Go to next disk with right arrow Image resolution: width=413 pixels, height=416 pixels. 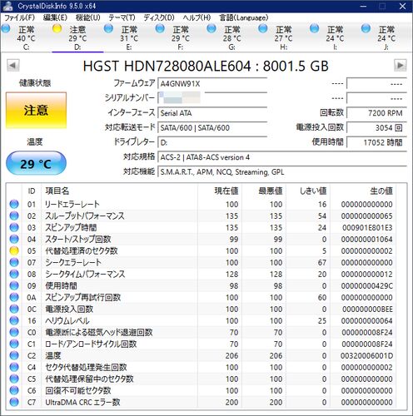click(x=400, y=66)
